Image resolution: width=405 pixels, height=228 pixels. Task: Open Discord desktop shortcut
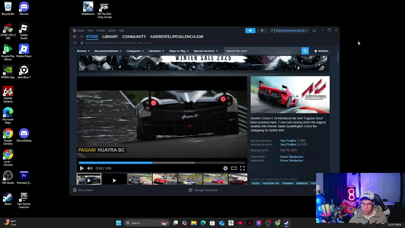point(24,9)
